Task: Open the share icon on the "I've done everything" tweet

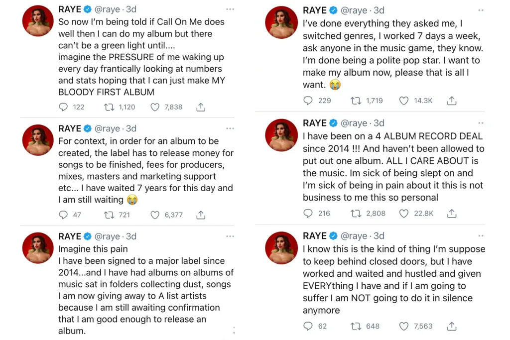Action: (x=452, y=101)
